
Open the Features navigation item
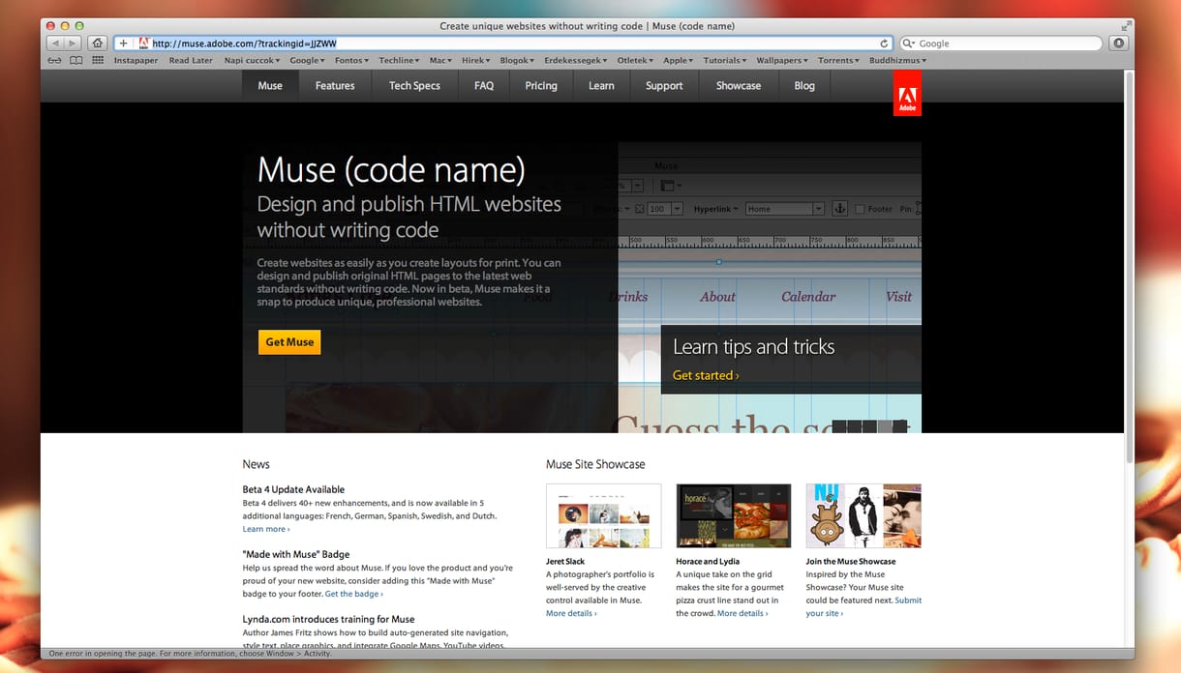pyautogui.click(x=335, y=85)
